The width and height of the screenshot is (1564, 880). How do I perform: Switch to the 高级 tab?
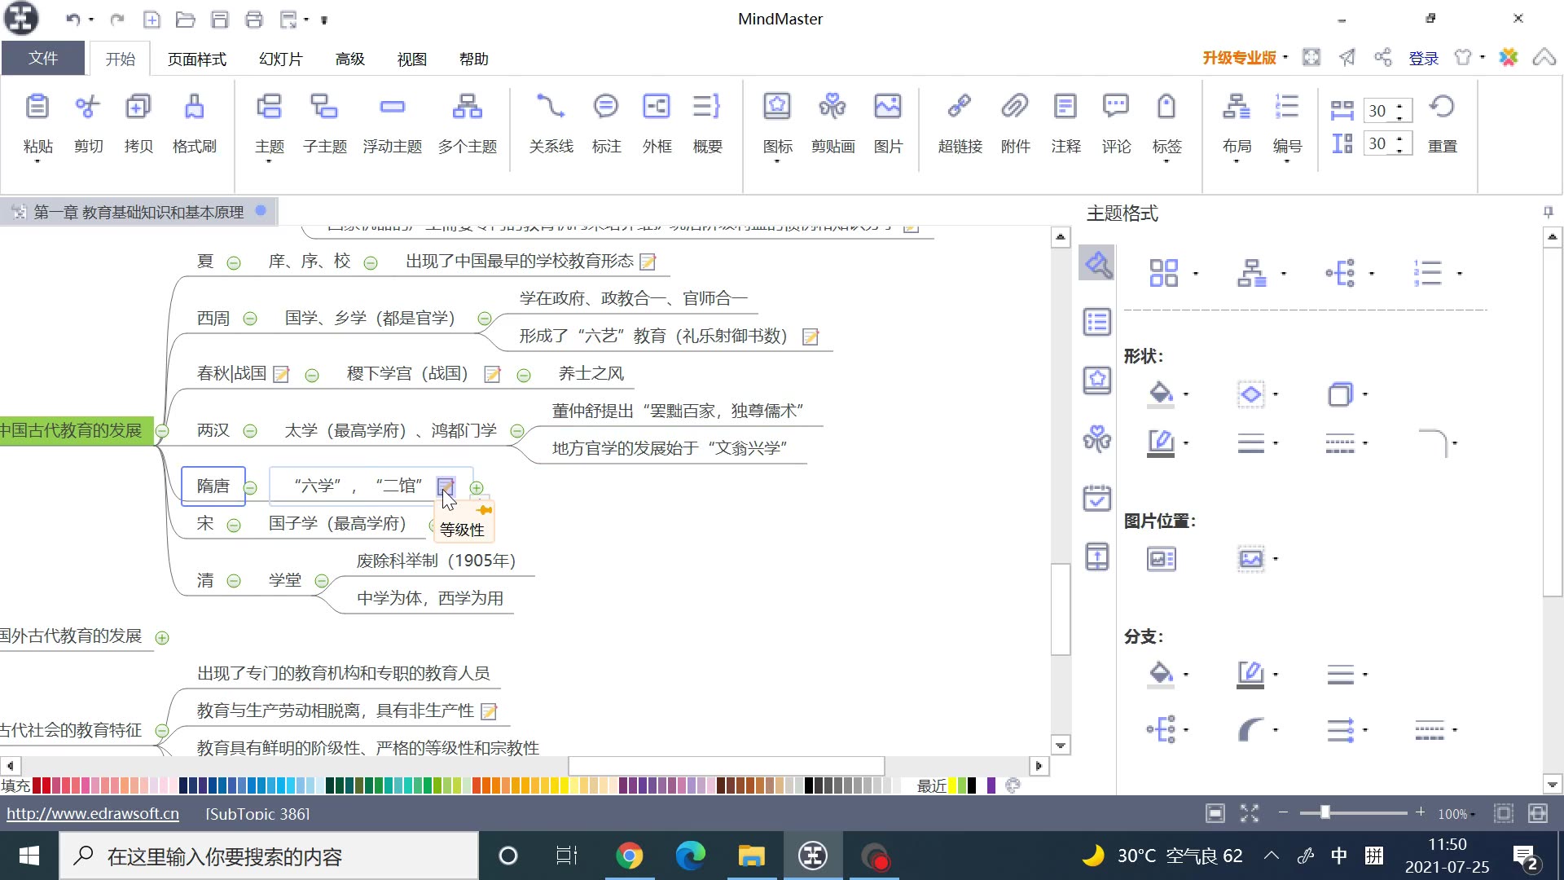click(350, 59)
